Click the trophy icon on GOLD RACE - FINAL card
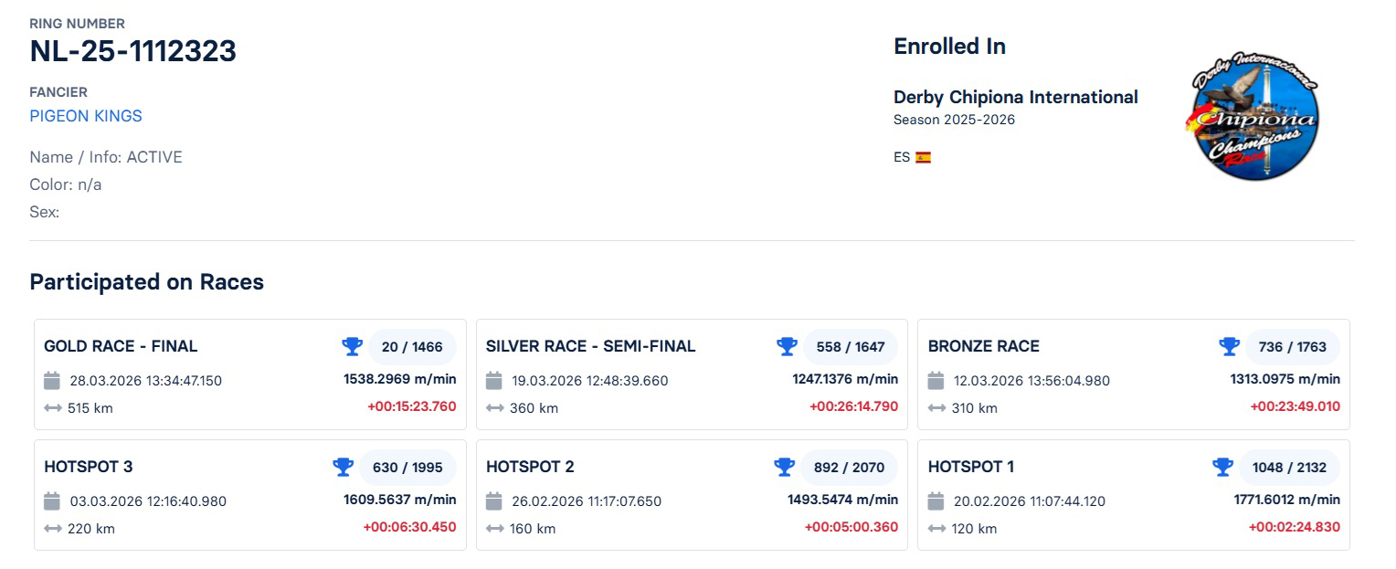This screenshot has height=569, width=1396. (353, 346)
